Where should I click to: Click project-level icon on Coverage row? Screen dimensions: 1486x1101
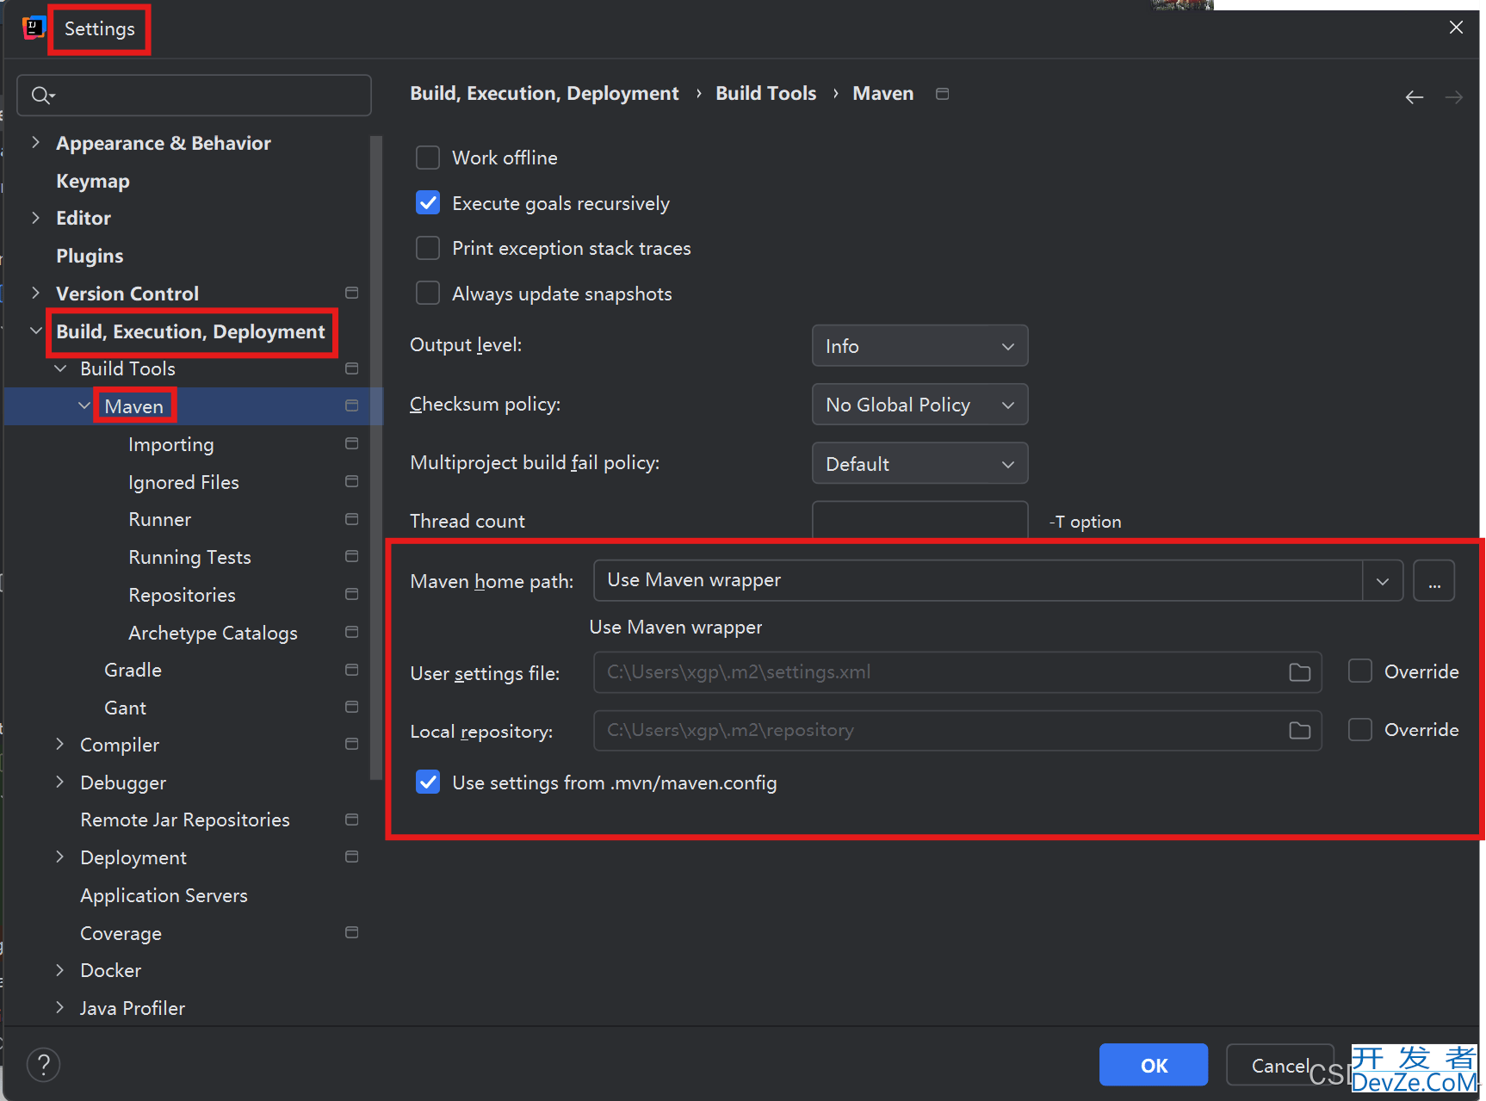point(351,932)
